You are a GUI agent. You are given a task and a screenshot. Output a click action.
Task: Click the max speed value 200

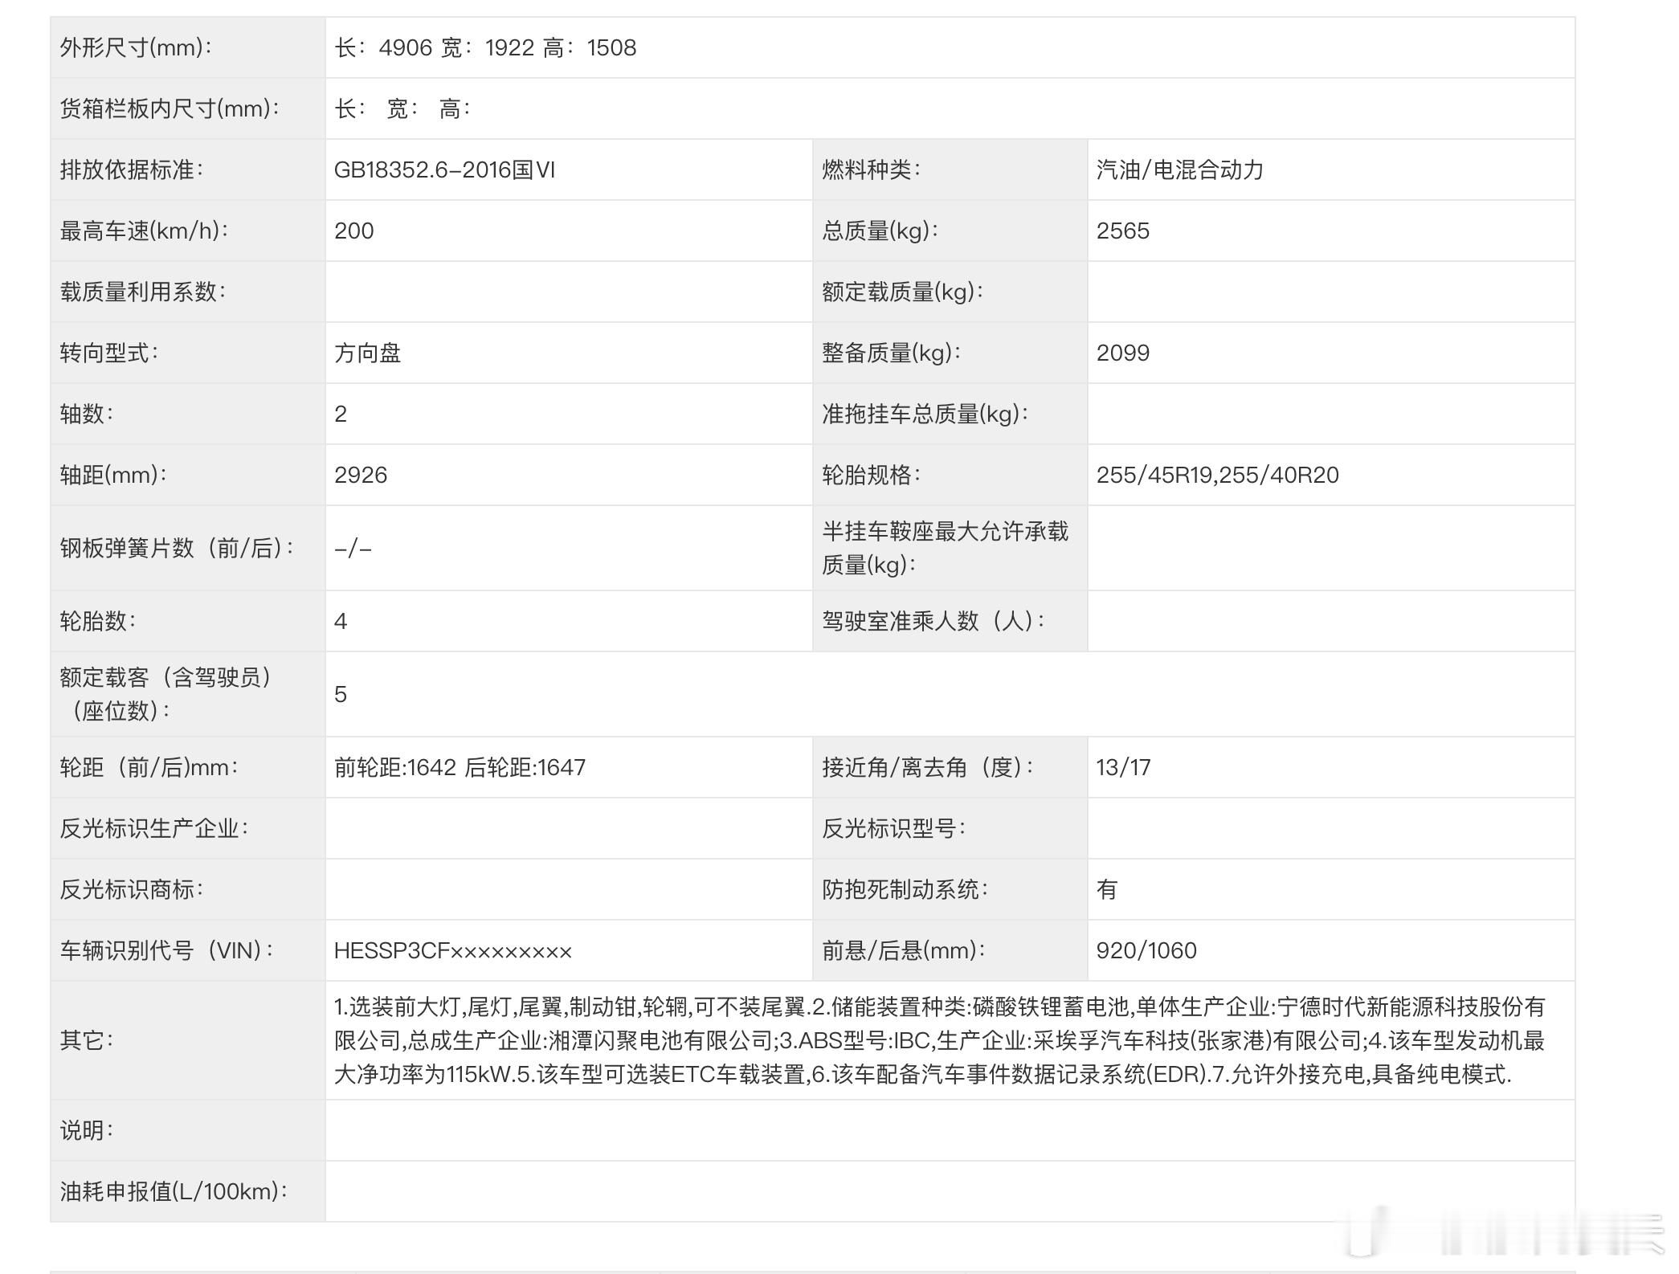(x=354, y=231)
